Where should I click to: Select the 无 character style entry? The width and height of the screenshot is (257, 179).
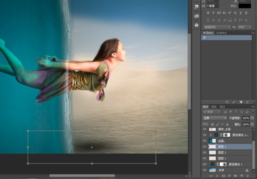226,38
